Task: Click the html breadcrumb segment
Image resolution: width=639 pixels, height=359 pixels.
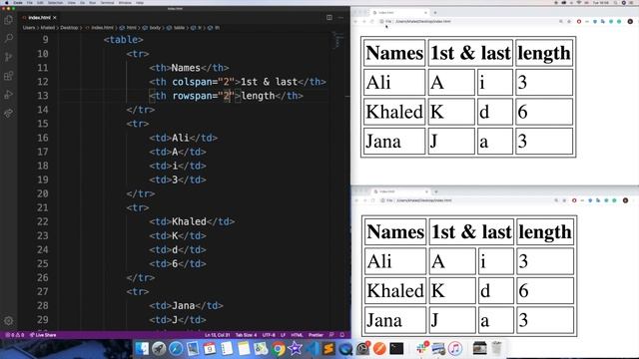Action: click(x=131, y=28)
